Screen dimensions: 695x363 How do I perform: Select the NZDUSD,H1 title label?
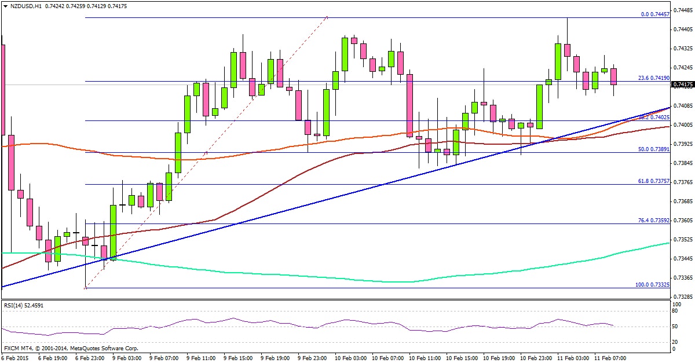(x=26, y=5)
